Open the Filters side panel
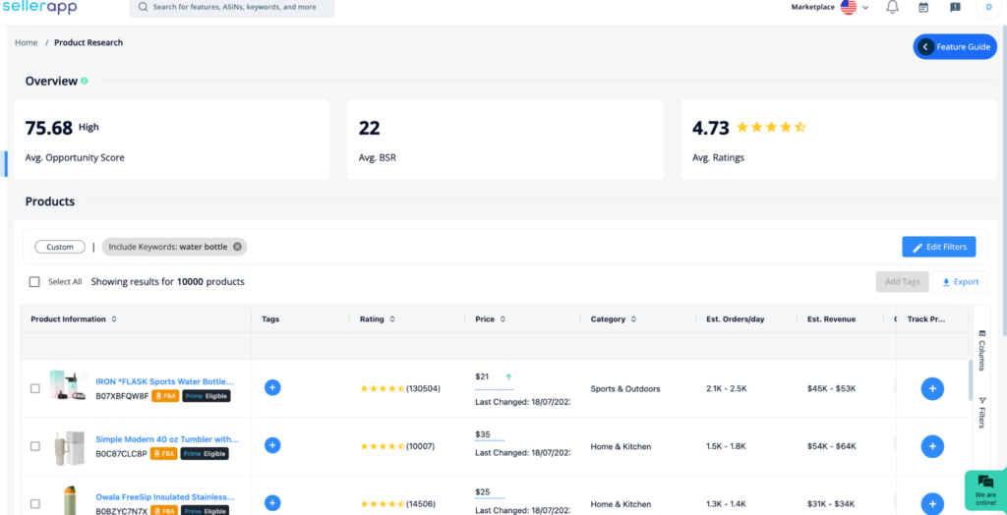The image size is (1007, 515). [982, 413]
